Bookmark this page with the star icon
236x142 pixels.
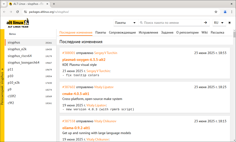[x=216, y=12]
